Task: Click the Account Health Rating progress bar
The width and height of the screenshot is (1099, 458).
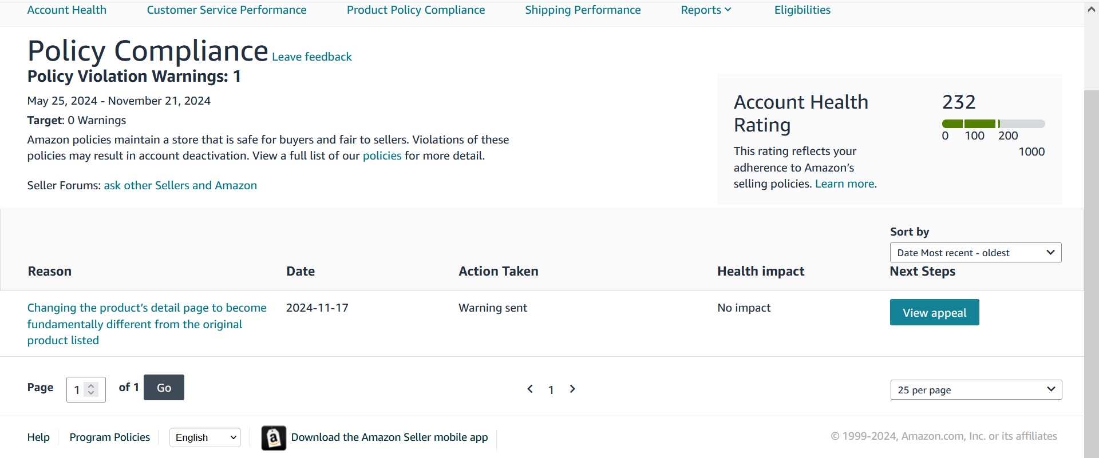Action: tap(994, 124)
